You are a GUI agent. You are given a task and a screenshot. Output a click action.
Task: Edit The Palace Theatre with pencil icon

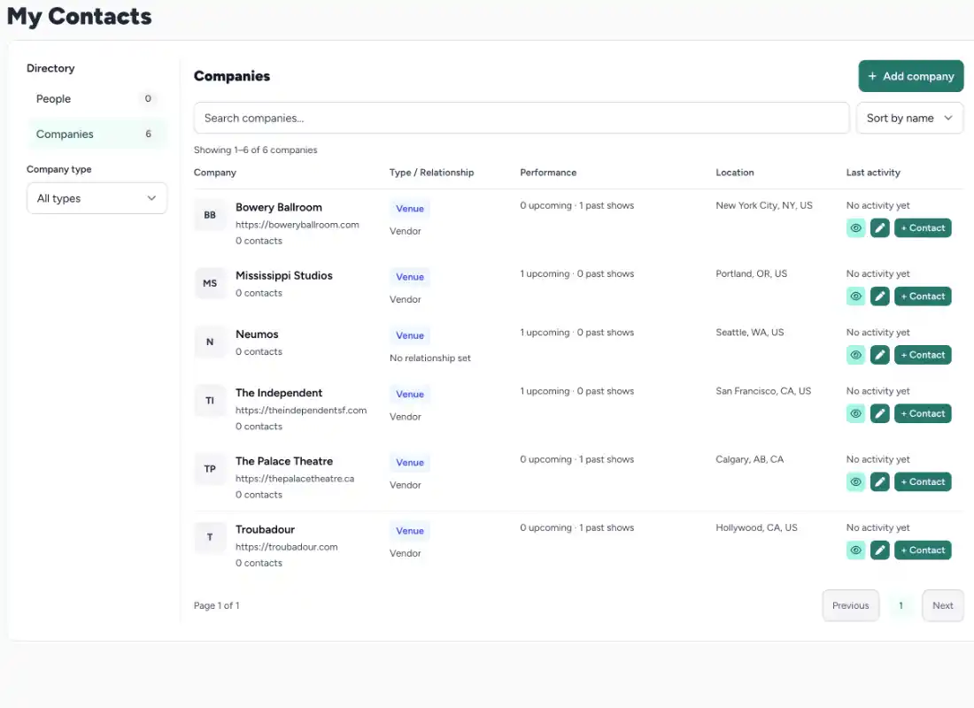[x=879, y=482]
